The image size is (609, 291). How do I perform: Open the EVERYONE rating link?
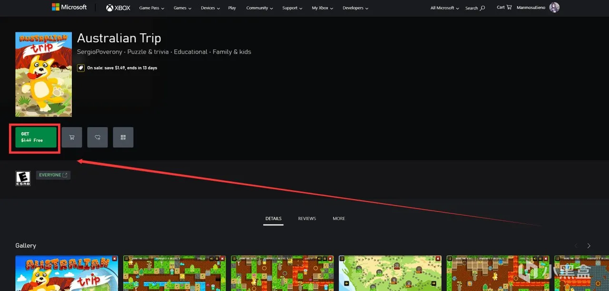coord(53,175)
